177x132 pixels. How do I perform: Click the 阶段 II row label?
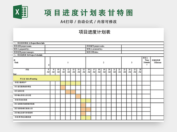tap(21, 100)
